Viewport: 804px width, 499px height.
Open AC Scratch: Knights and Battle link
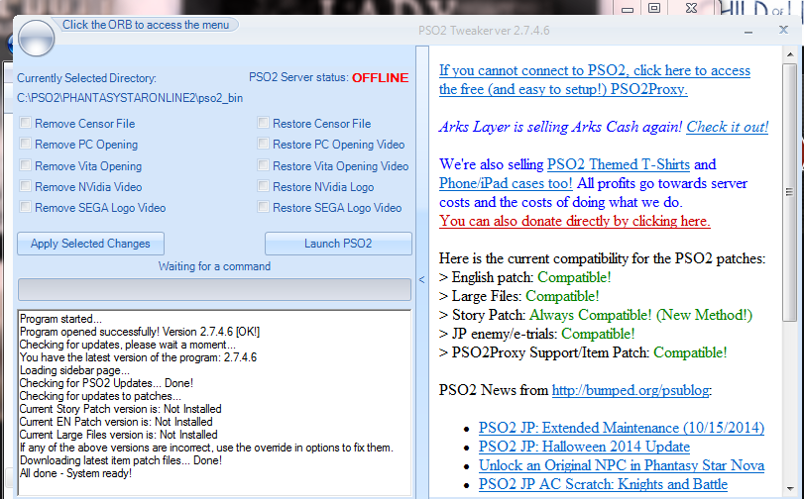point(603,485)
